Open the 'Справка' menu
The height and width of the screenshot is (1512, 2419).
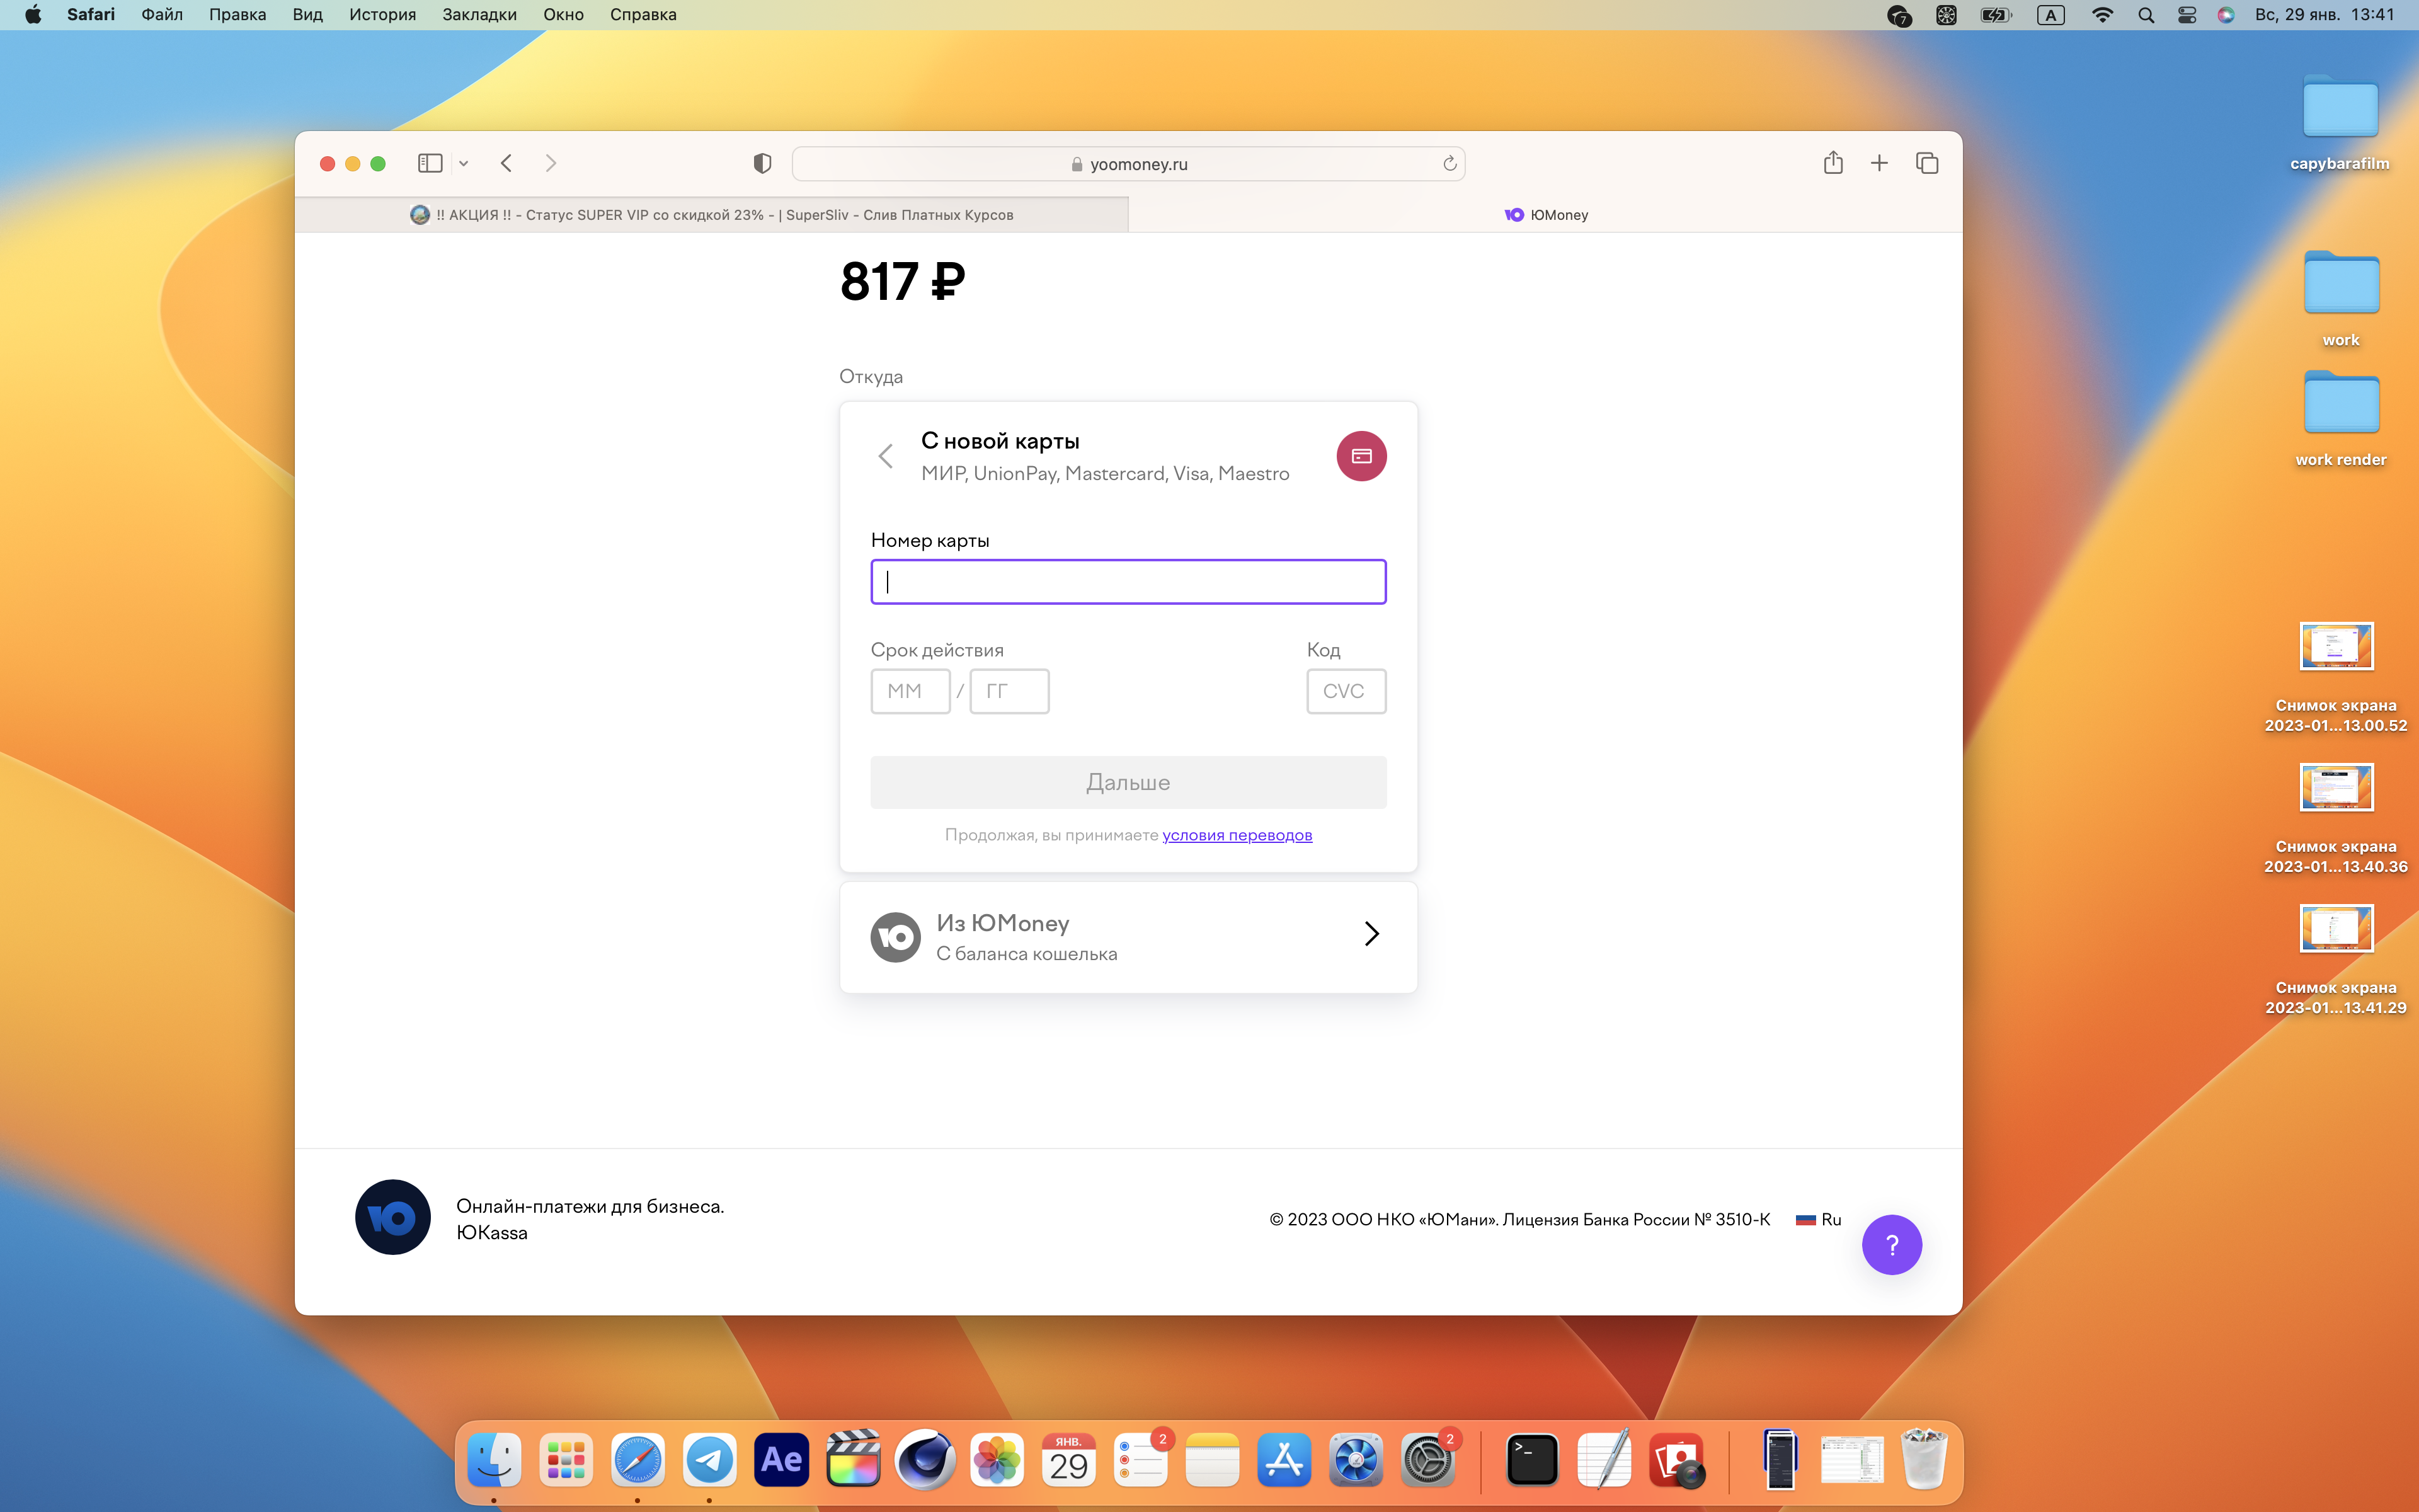pyautogui.click(x=644, y=15)
